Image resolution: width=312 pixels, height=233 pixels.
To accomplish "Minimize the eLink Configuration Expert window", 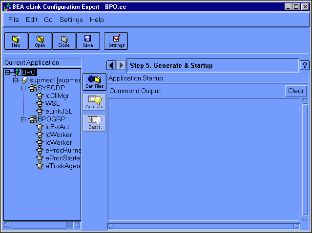I will [x=289, y=7].
